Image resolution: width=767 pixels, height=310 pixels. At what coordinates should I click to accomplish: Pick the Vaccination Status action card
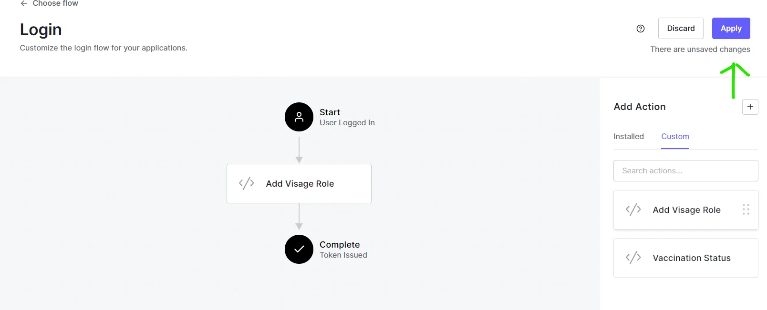691,258
